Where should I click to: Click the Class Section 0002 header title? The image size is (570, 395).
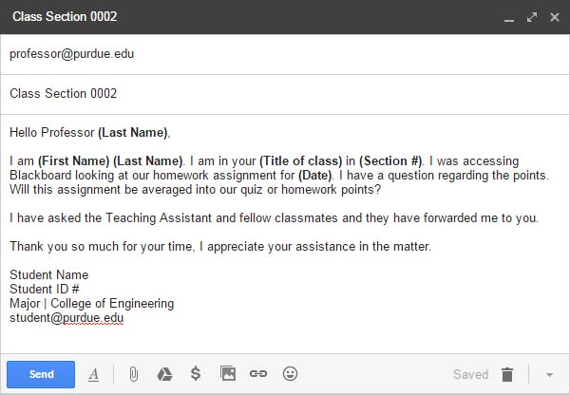pos(65,17)
